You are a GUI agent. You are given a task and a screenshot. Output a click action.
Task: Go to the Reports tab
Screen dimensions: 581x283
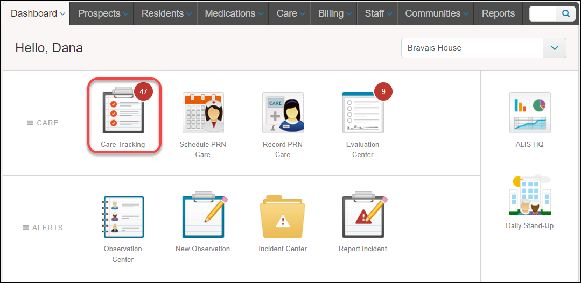499,13
